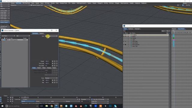The width and height of the screenshot is (192, 108).
Task: Click the Objects mode button
Action: [x=28, y=101]
